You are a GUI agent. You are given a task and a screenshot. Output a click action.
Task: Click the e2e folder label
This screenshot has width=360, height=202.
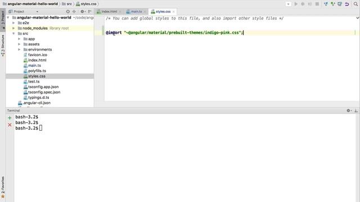26,23
